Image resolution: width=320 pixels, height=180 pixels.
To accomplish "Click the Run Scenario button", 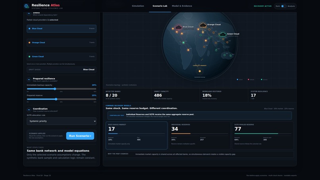I will click(x=80, y=136).
